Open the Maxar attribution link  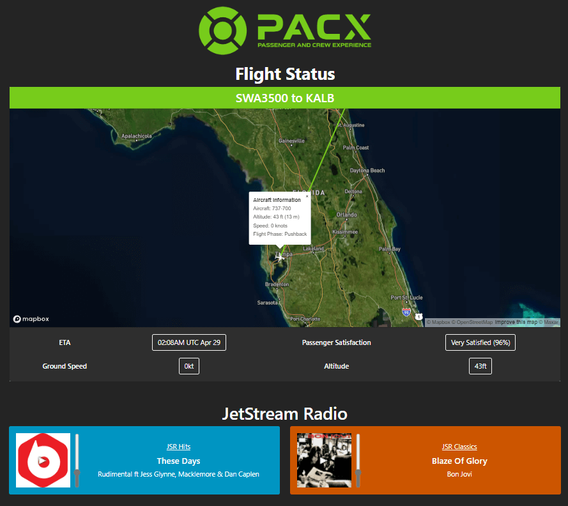click(x=548, y=322)
